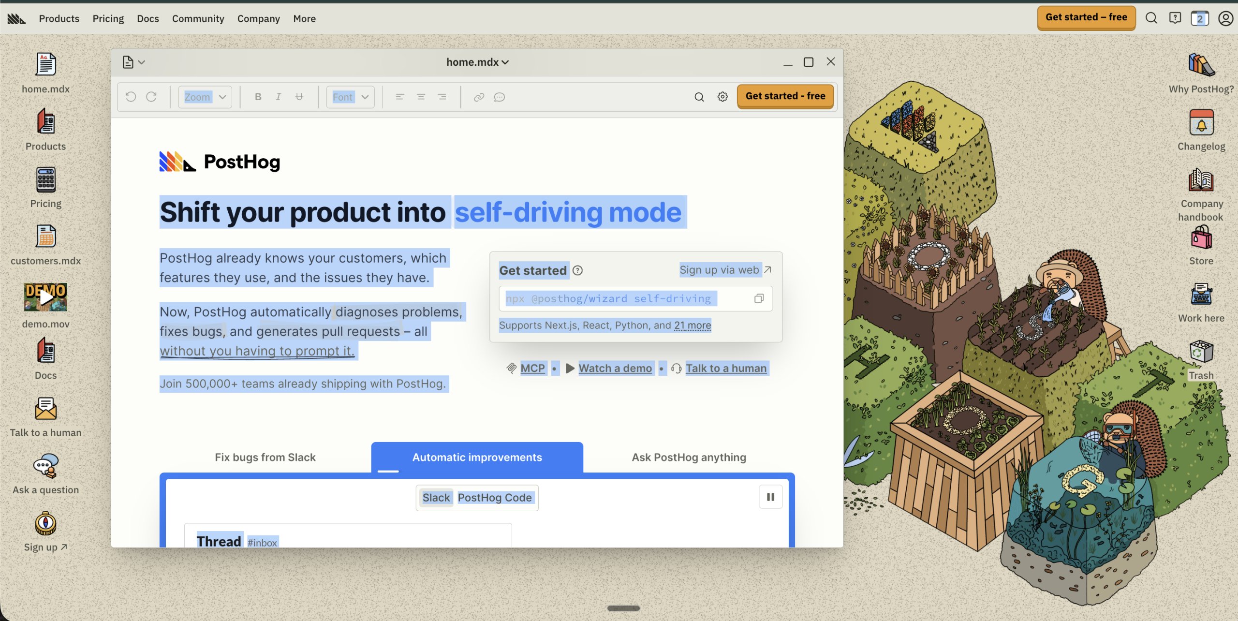Undo the last edit in the editor
1238x621 pixels.
coord(131,97)
